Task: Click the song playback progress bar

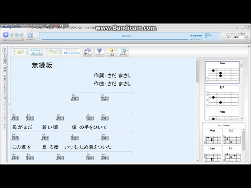Action: (x=115, y=40)
